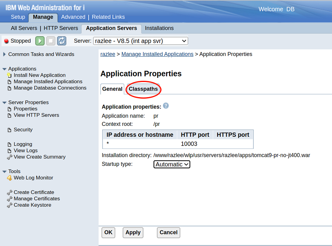The height and width of the screenshot is (246, 332).
Task: Expand Common Tasks and Wizards section
Action: coord(5,54)
